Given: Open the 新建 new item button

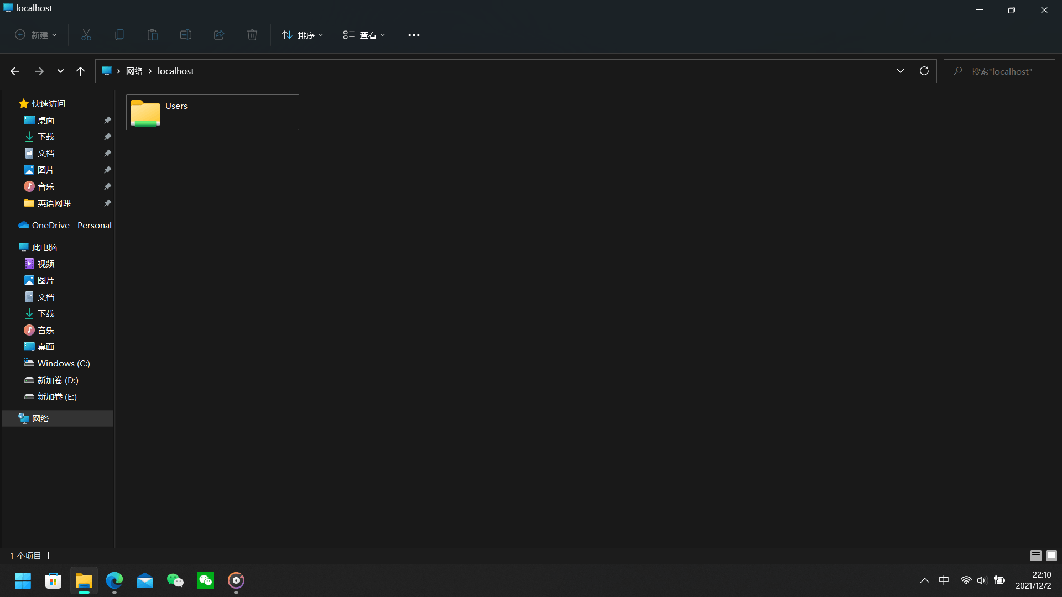Looking at the screenshot, I should click(35, 35).
